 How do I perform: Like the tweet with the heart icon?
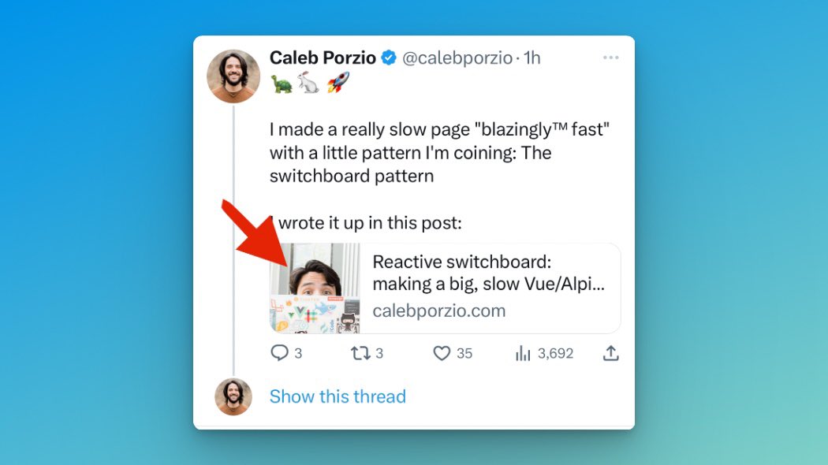click(442, 354)
